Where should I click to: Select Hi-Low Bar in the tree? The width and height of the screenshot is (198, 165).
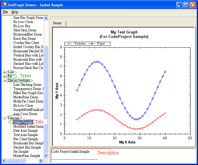[x=22, y=26]
